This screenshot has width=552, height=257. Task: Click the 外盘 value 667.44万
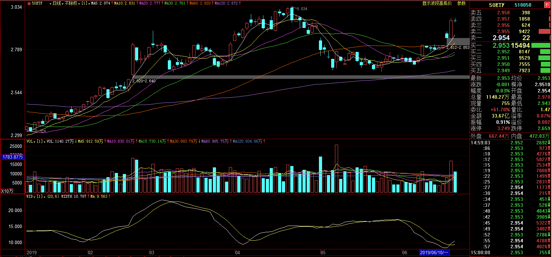[x=499, y=136]
